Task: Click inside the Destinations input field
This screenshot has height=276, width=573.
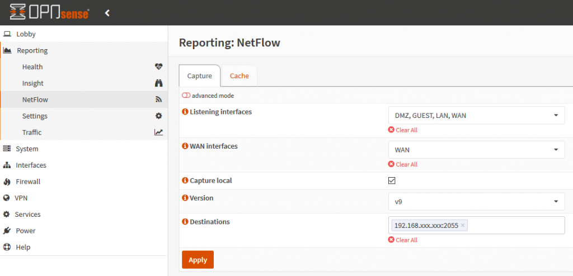Action: 515,225
